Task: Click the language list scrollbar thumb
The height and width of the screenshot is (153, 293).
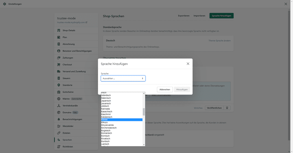Action: click(x=144, y=112)
